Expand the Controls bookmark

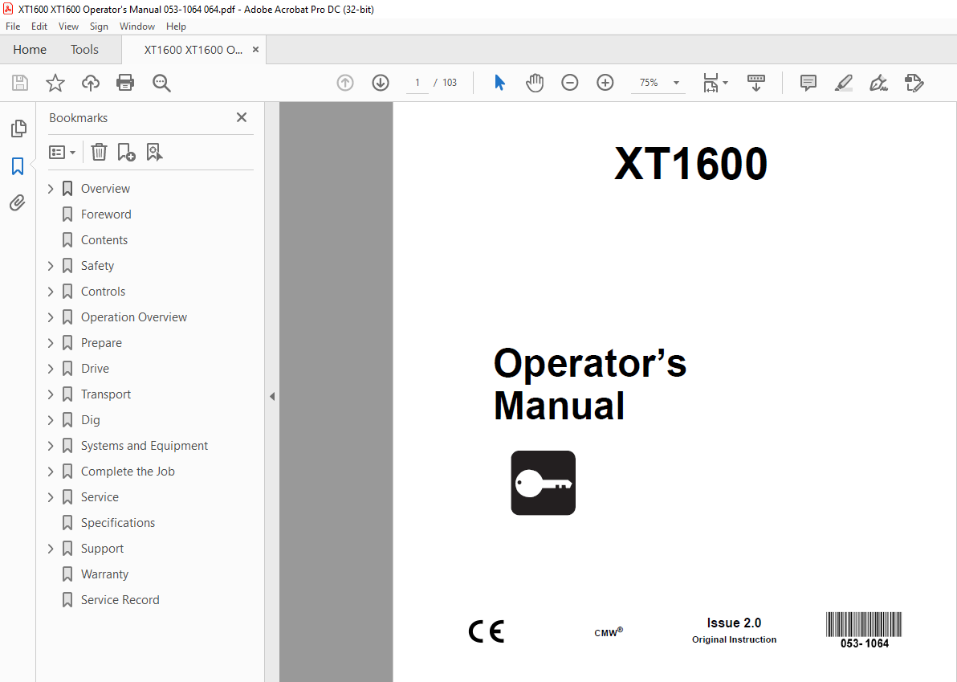51,292
